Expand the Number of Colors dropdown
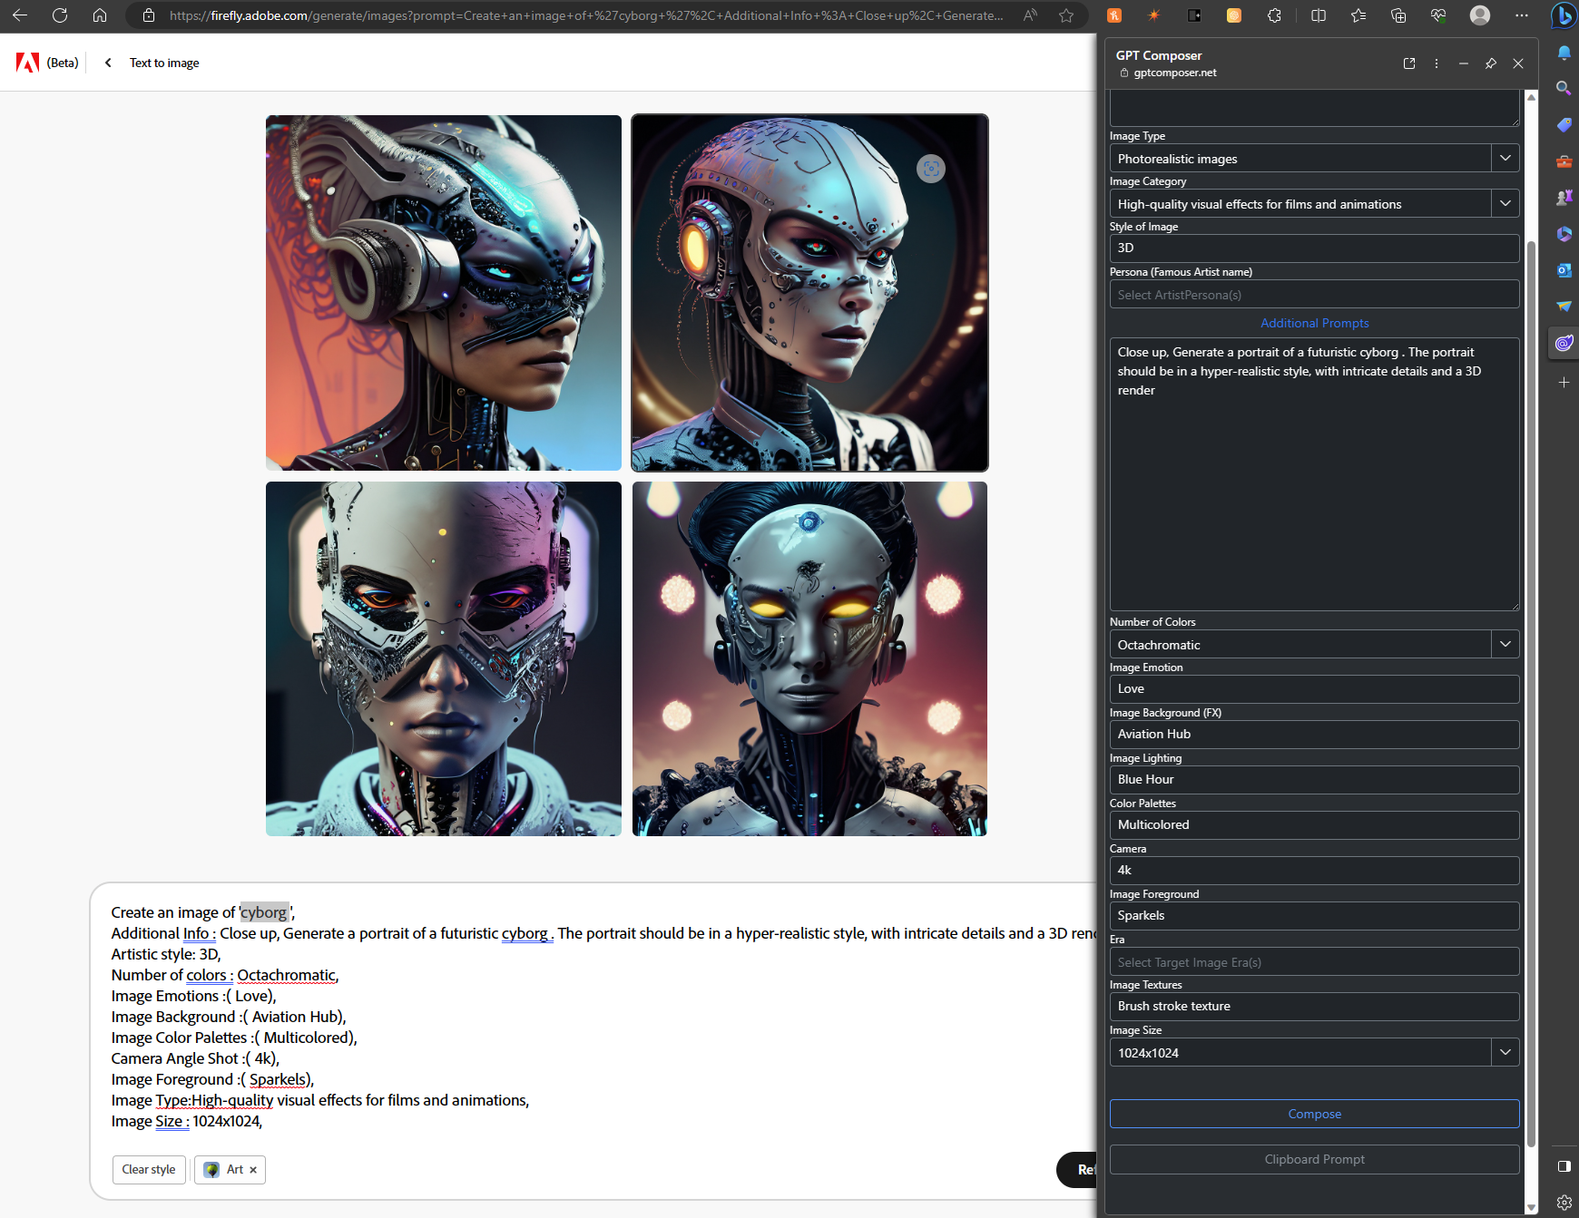 (x=1505, y=644)
